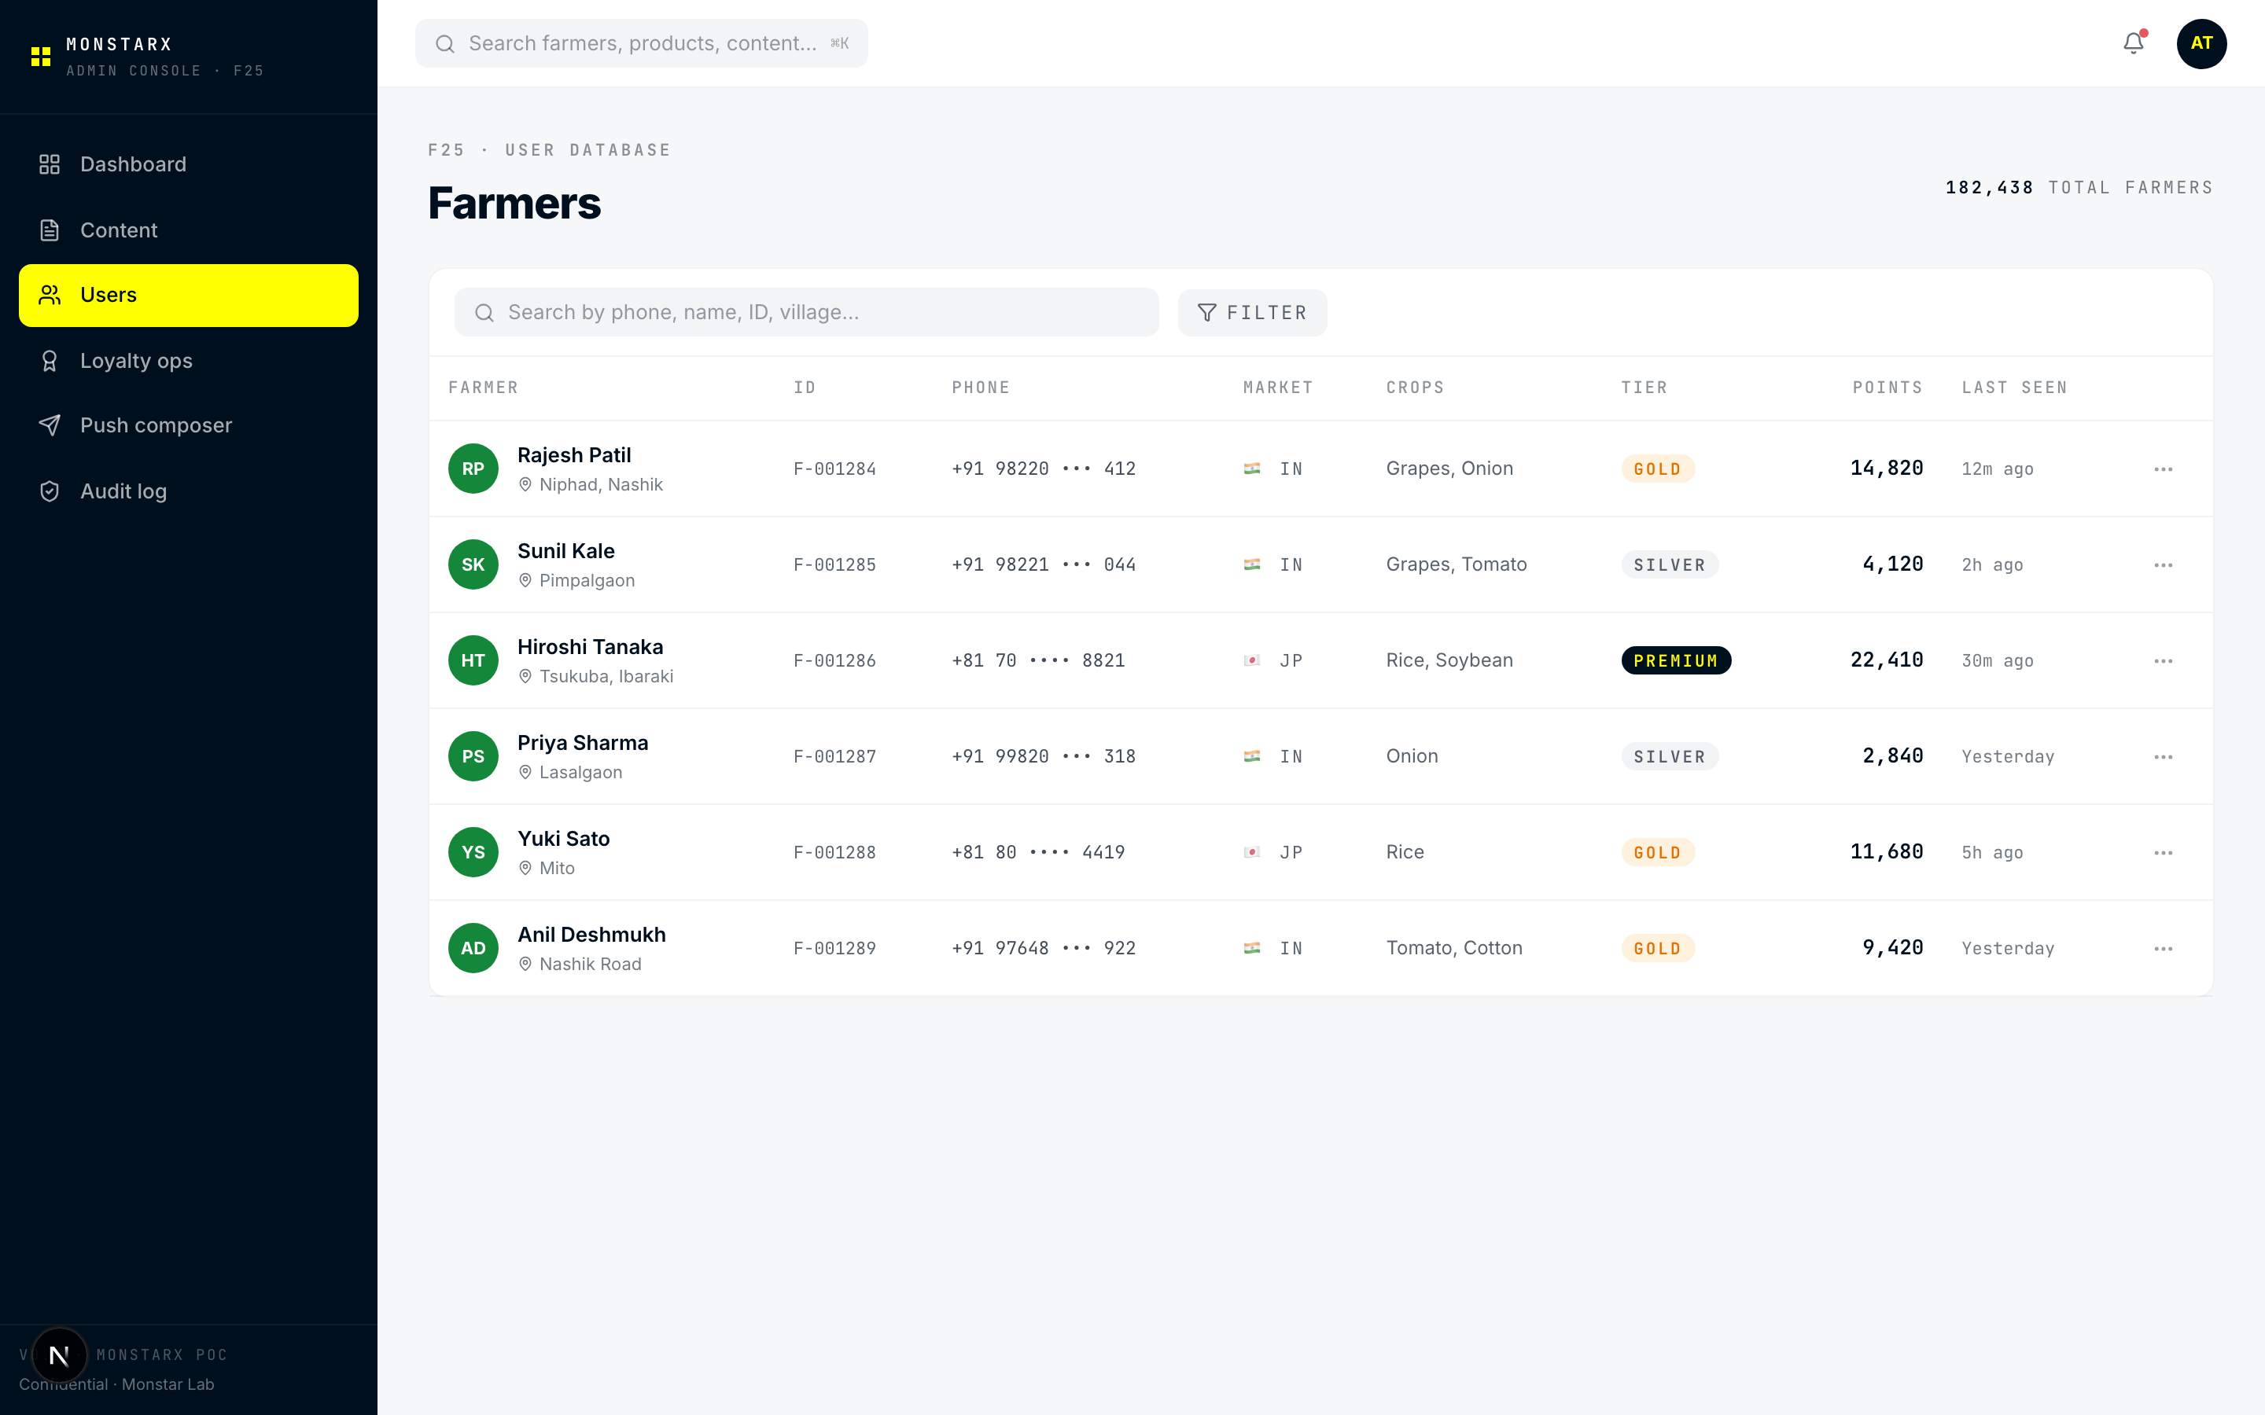
Task: Open the row actions menu for Rajesh Patil
Action: [2163, 469]
